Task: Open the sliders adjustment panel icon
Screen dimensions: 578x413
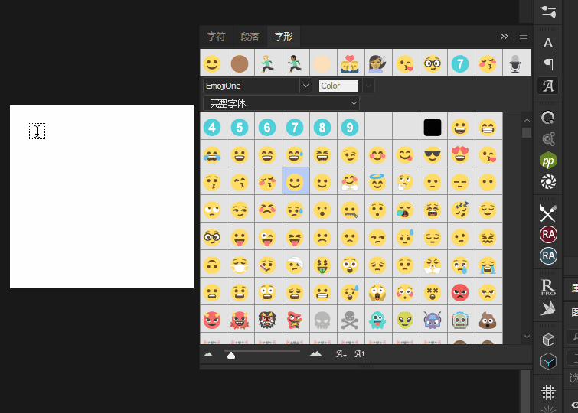Action: (548, 11)
